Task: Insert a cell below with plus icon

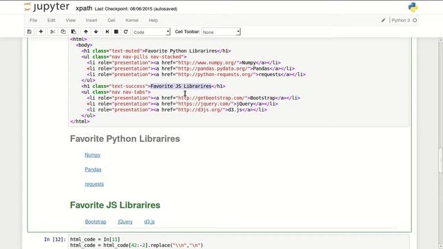Action: [x=41, y=32]
